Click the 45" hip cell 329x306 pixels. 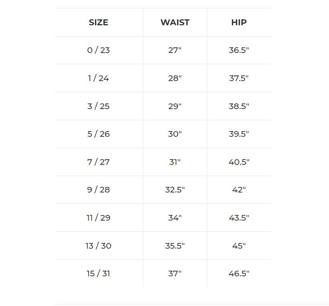[239, 246]
